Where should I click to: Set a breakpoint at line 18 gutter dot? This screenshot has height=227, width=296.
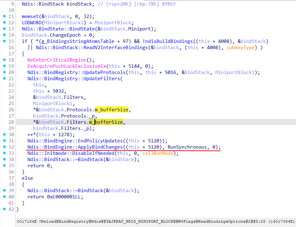(4, 60)
